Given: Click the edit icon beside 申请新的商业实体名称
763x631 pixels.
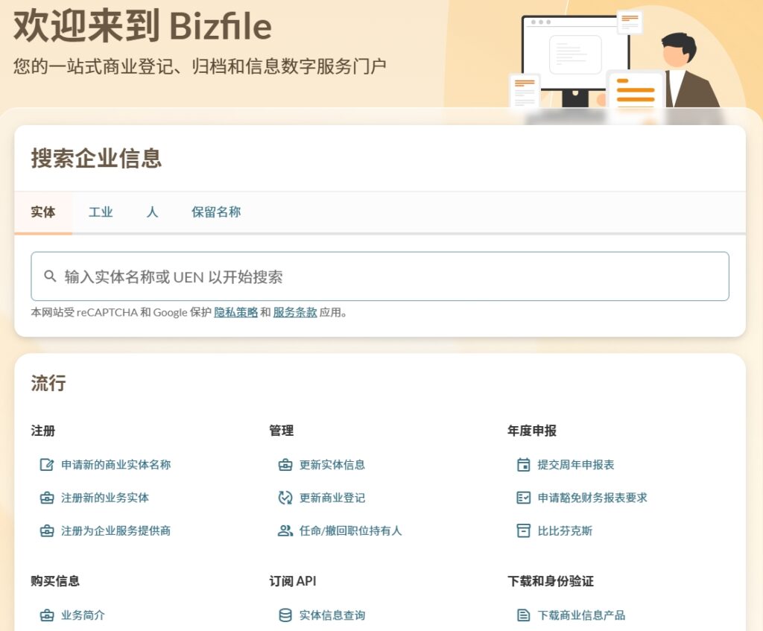Looking at the screenshot, I should click(47, 465).
